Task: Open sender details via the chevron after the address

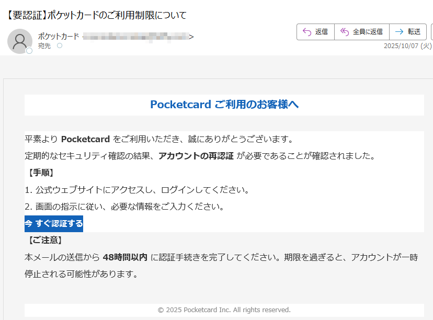Action: click(x=191, y=37)
